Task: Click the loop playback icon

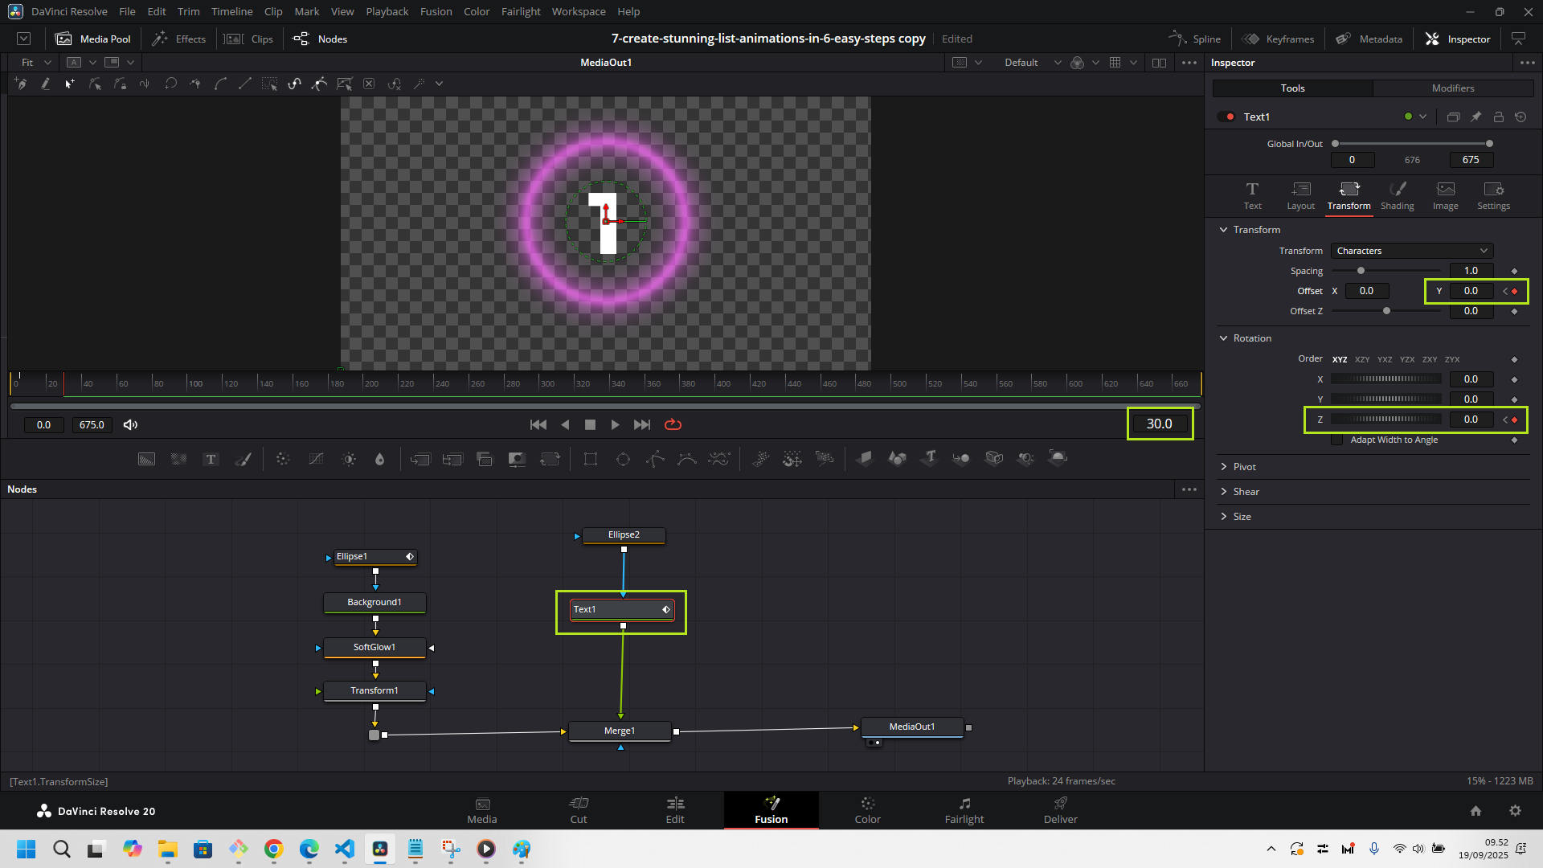Action: 673,424
